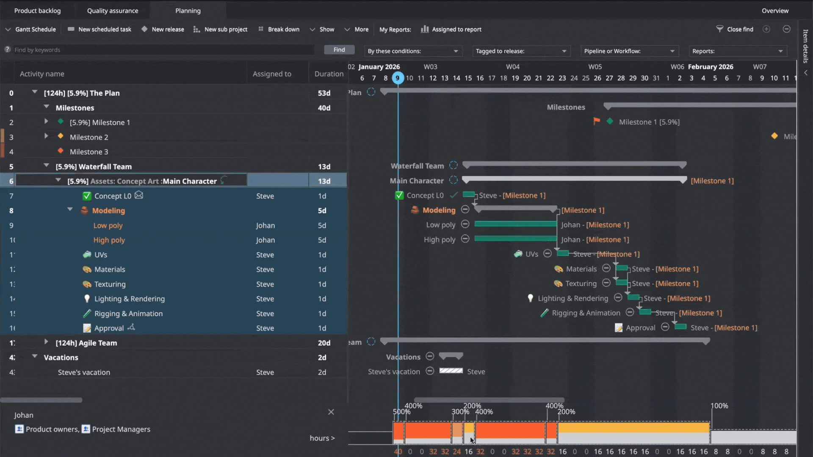Toggle the Concept L0 checkbox in Gantt chart
The width and height of the screenshot is (813, 457).
tap(399, 195)
